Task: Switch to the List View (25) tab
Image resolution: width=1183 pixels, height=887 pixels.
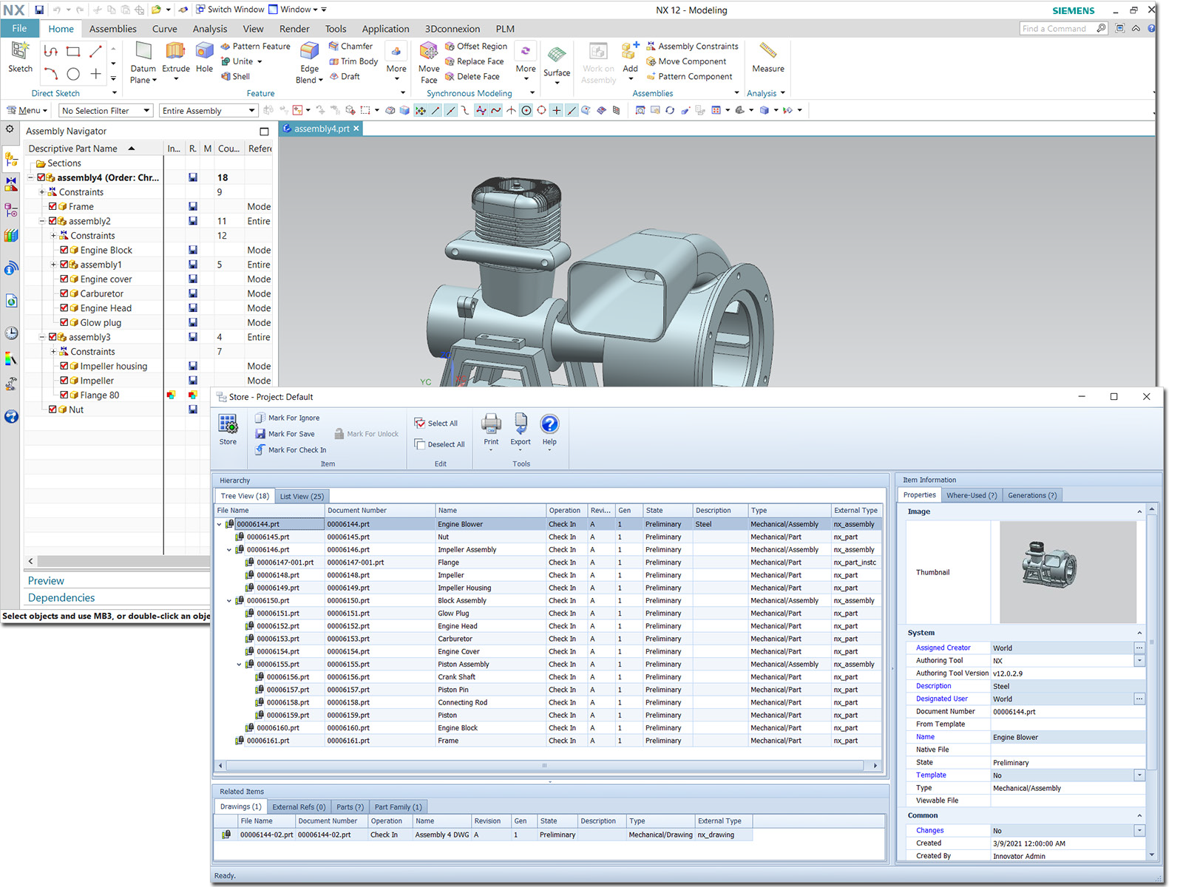Action: point(302,496)
